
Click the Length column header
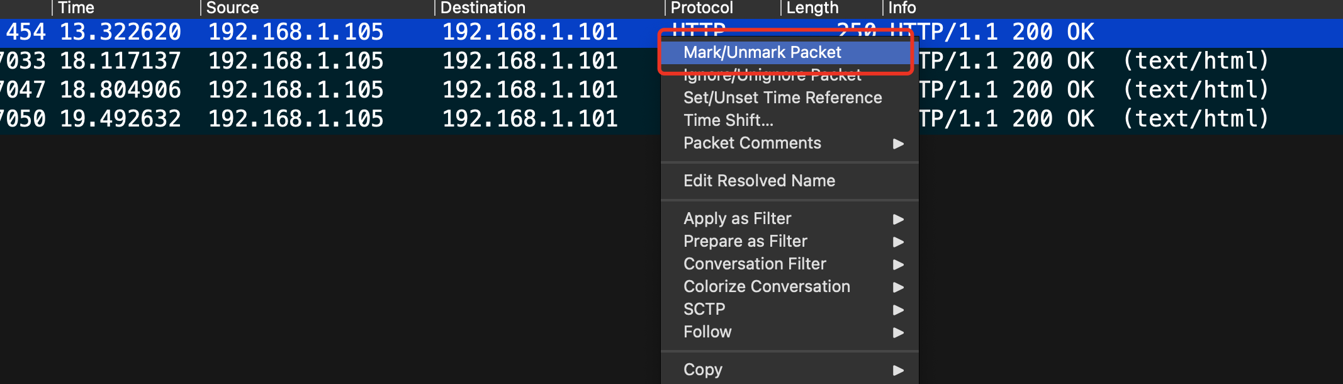click(812, 8)
